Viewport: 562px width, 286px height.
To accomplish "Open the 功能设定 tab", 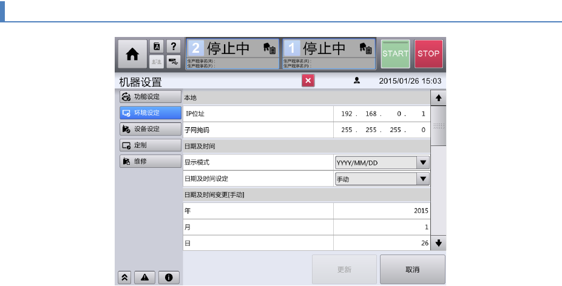I will click(x=149, y=96).
